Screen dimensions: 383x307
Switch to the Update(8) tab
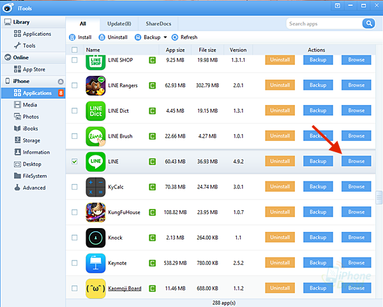(119, 24)
